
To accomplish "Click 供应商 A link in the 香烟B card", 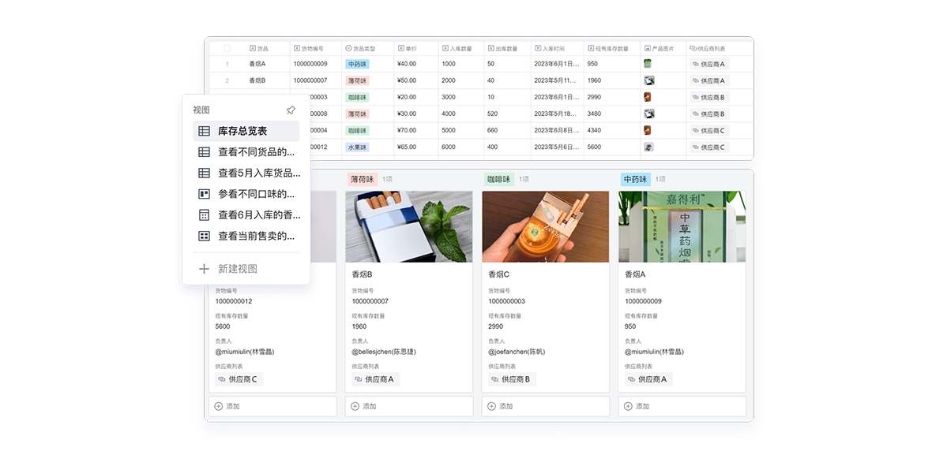I will [375, 379].
